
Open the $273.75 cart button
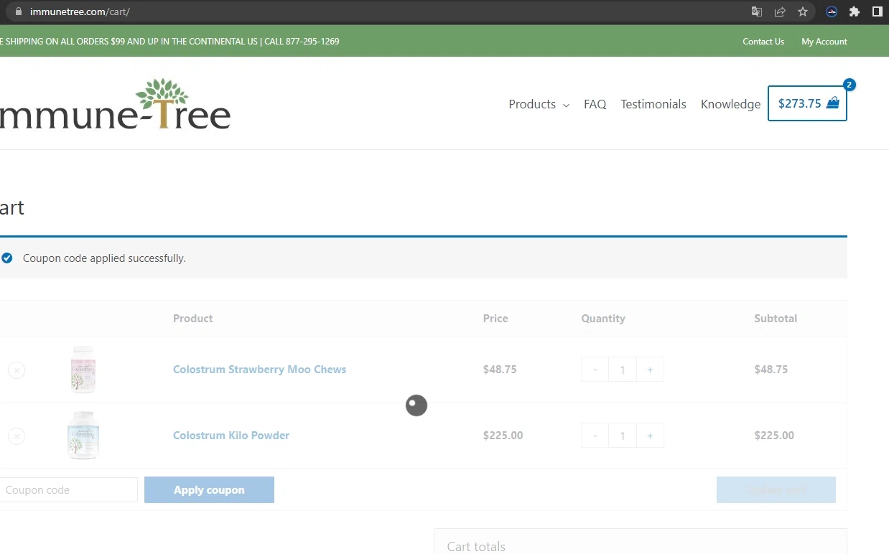tap(807, 103)
